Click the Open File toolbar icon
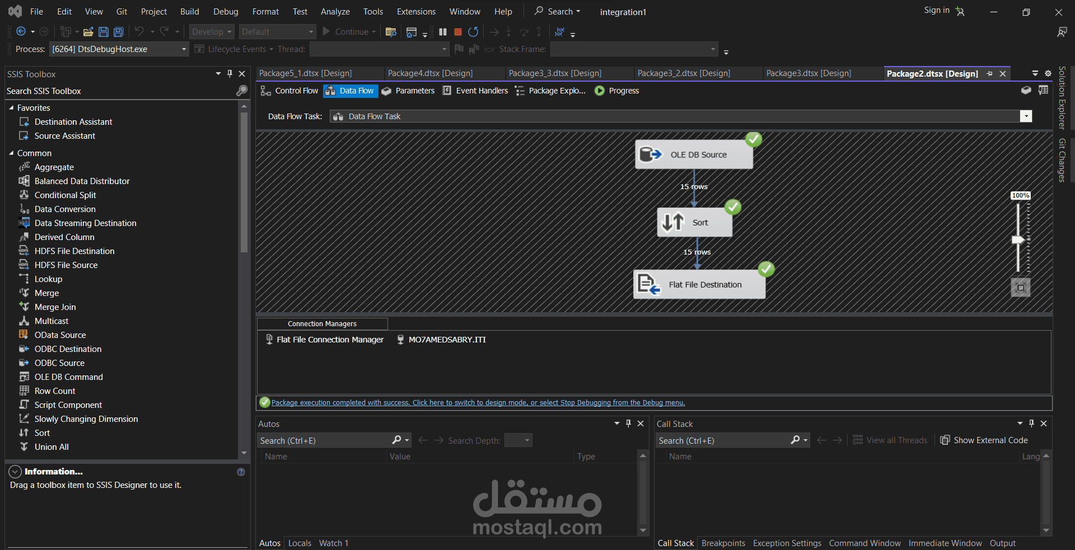 [x=88, y=32]
